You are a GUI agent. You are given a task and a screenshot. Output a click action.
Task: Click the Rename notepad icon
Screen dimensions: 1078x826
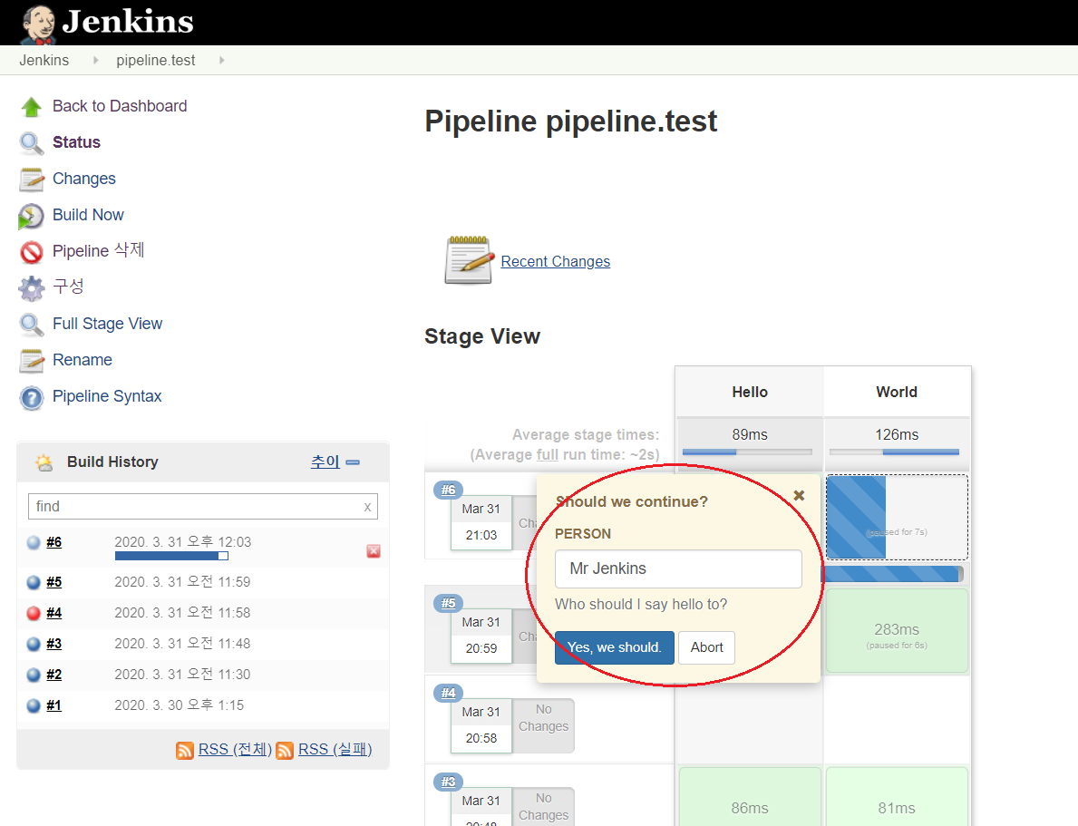(x=31, y=361)
